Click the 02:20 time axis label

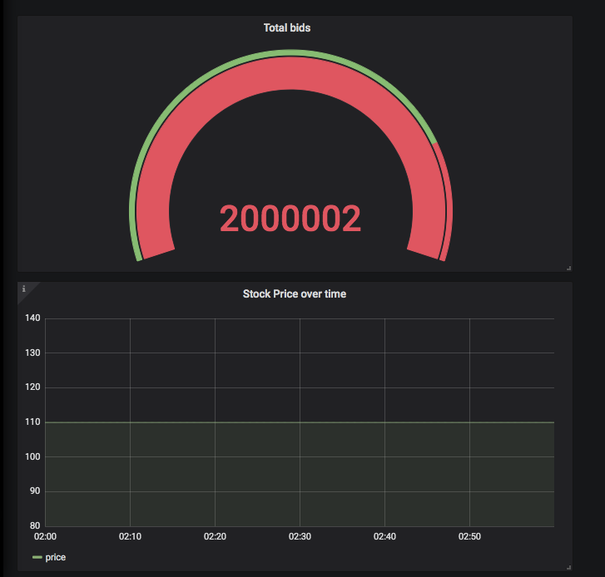pyautogui.click(x=215, y=537)
